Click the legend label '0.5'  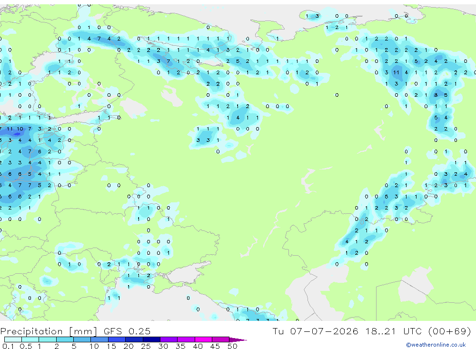point(26,346)
